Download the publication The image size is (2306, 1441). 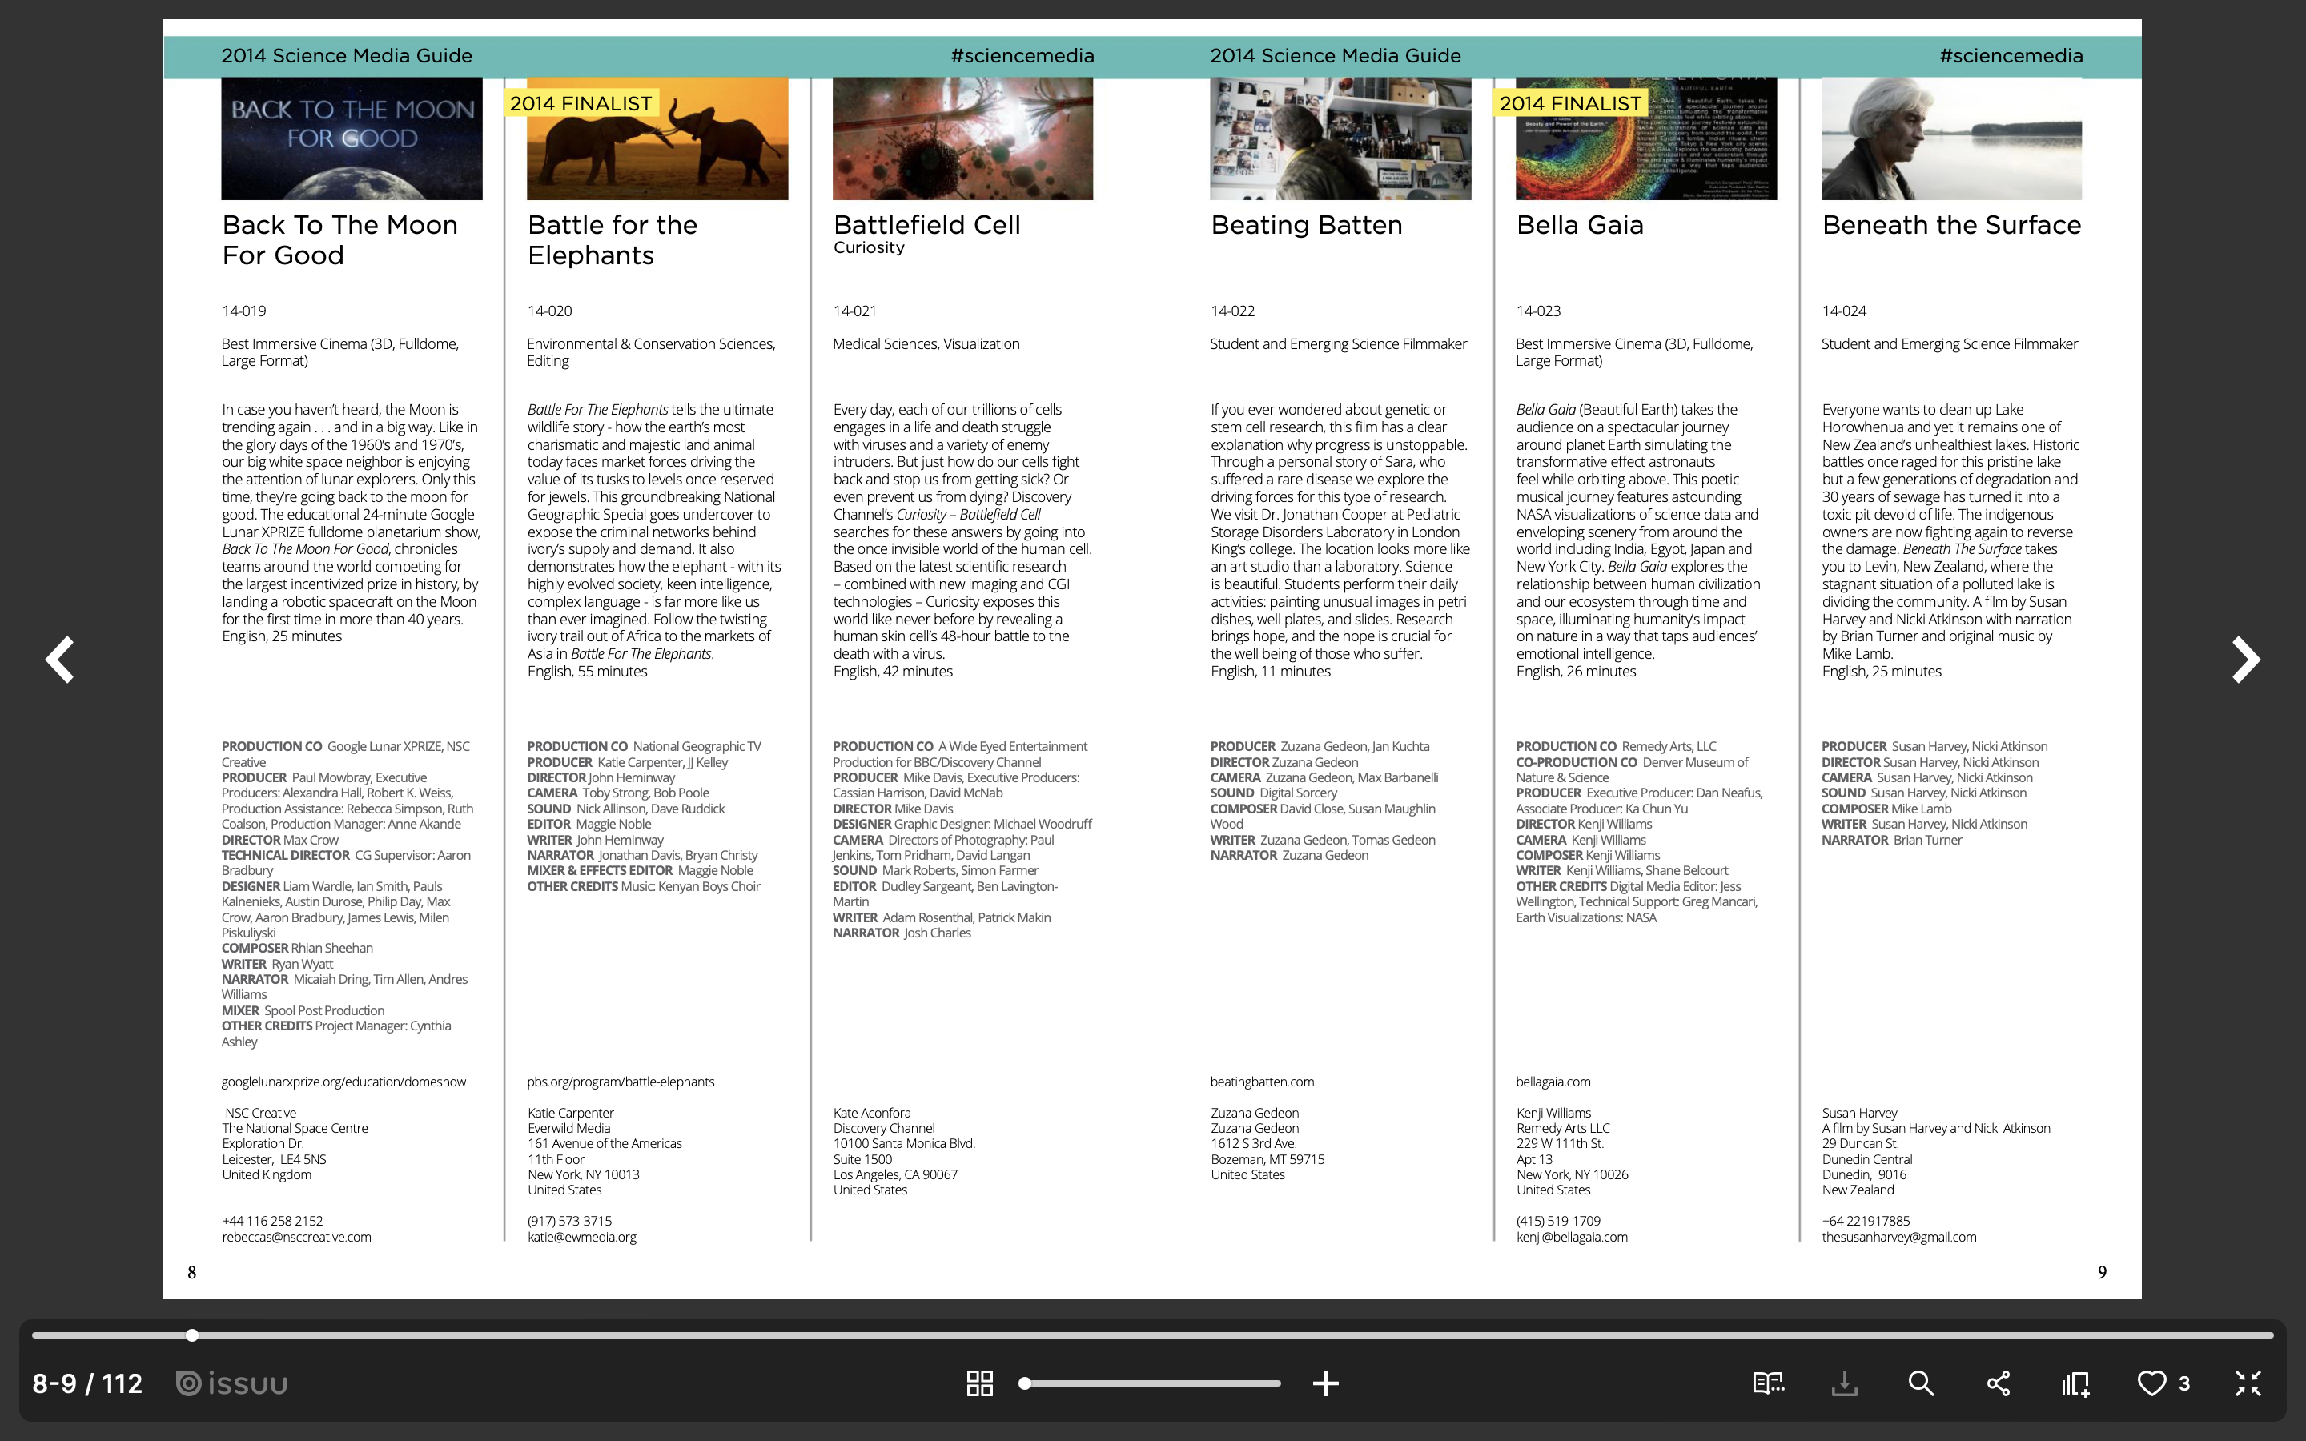1846,1383
